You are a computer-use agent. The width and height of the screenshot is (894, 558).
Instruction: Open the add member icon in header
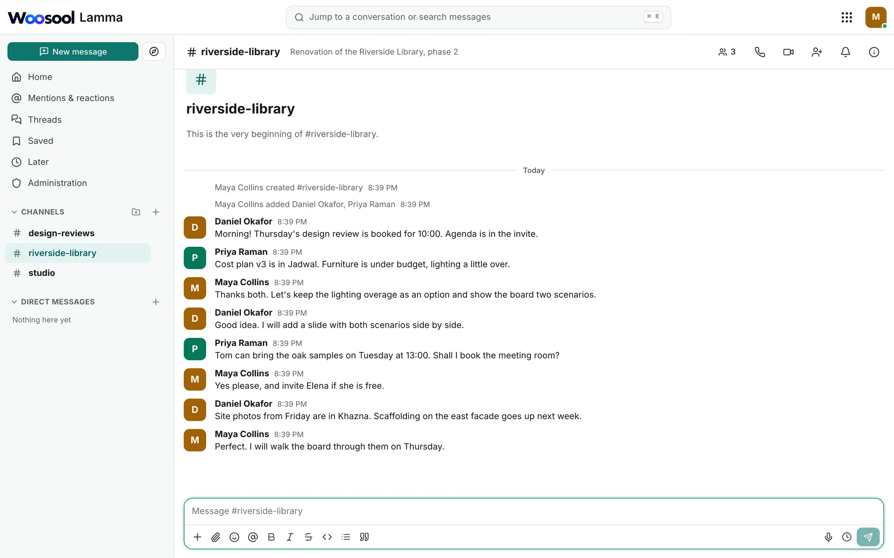pyautogui.click(x=817, y=52)
